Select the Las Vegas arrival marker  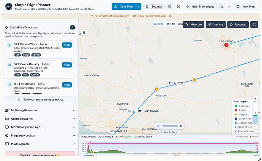pos(226,45)
